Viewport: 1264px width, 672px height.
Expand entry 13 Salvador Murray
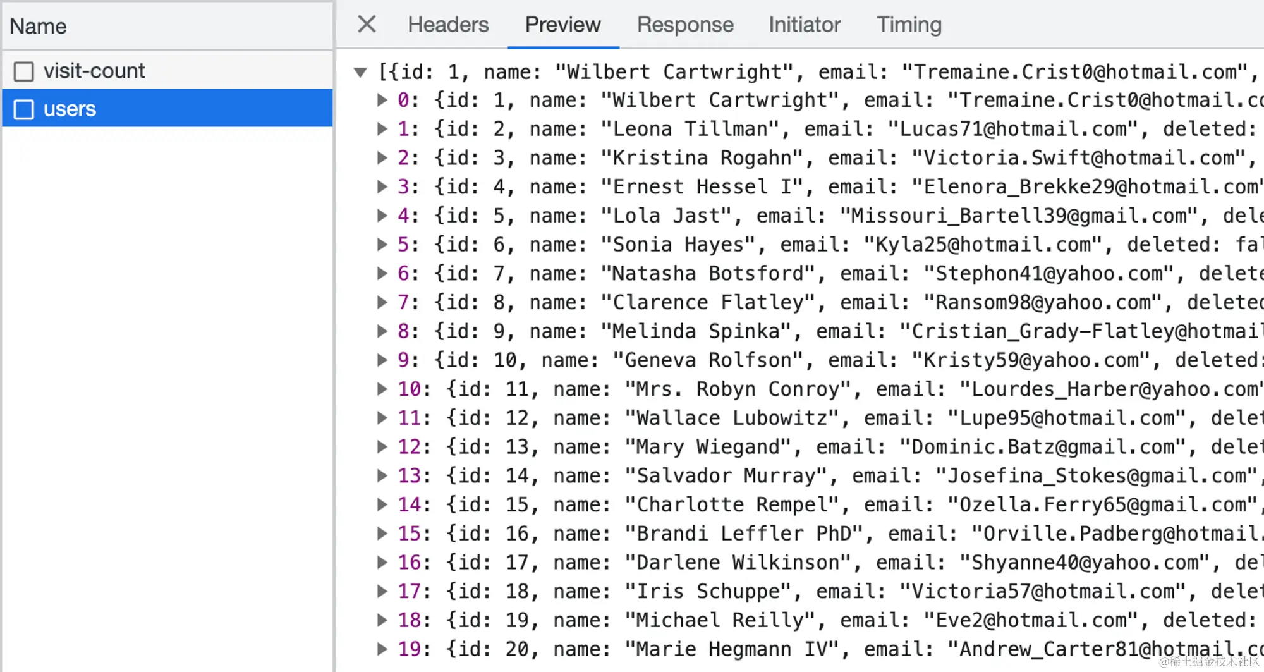coord(382,475)
